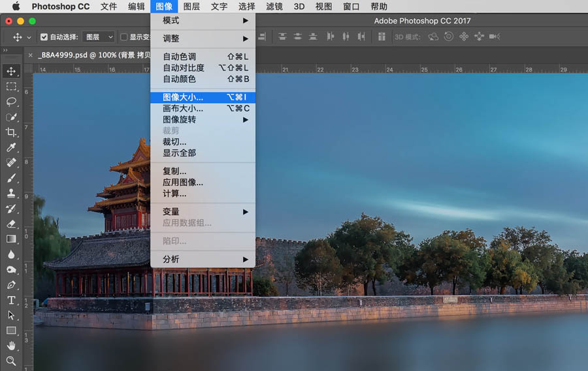Select the Healing Brush tool
This screenshot has width=588, height=371.
11,163
